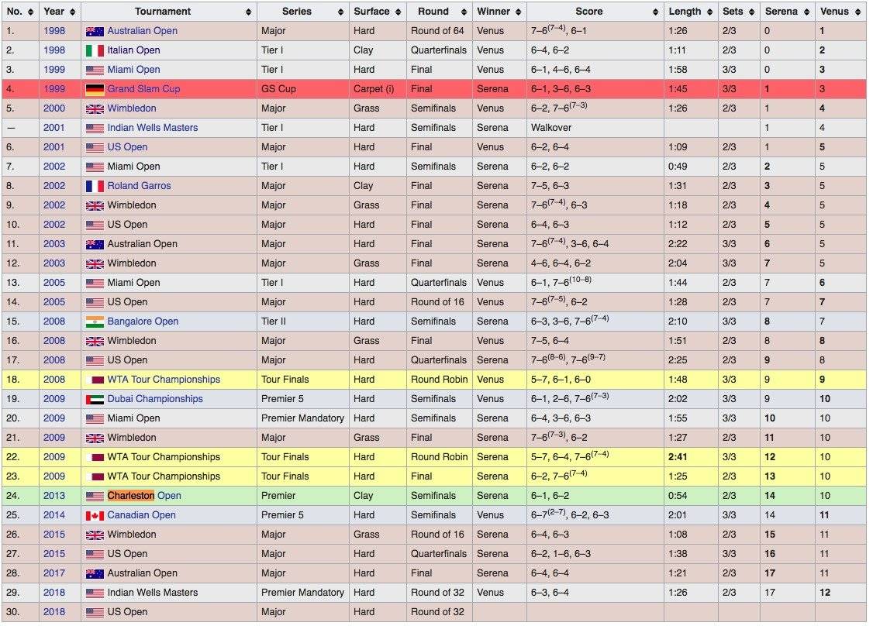
Task: Open the Dubai Championships link
Action: point(155,399)
